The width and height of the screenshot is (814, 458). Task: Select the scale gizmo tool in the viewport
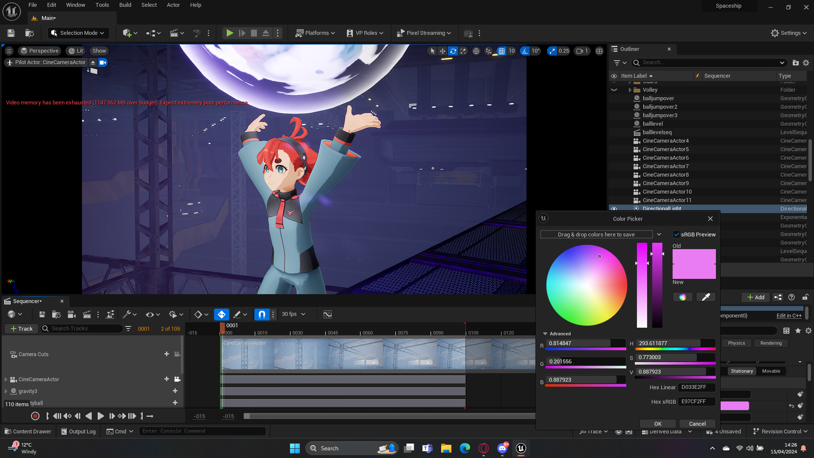[x=463, y=51]
